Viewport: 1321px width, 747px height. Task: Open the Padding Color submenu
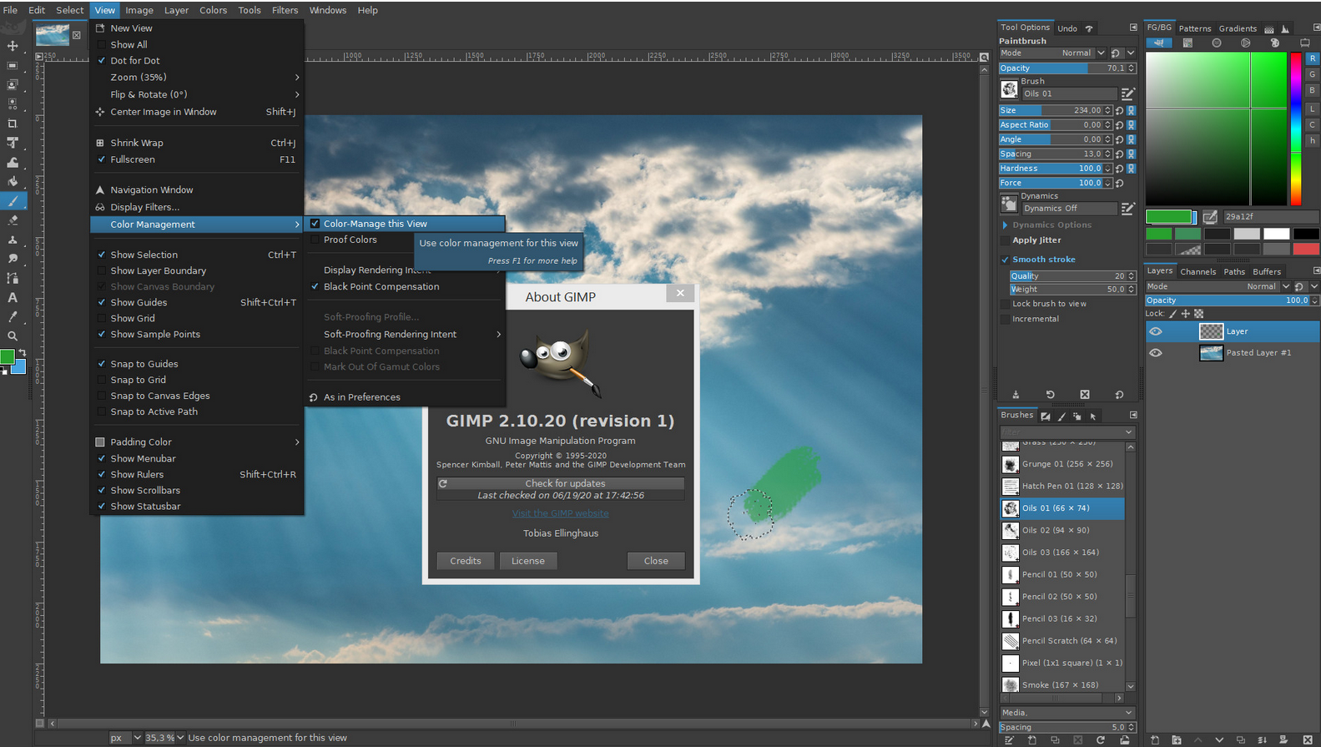tap(196, 442)
